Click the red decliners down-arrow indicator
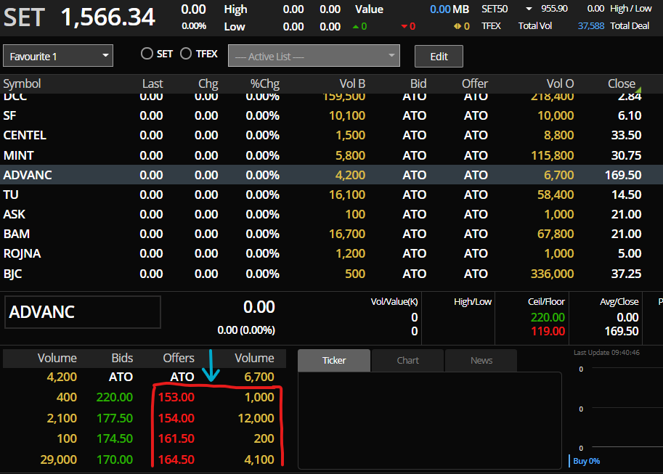Screen dimensions: 663x474 click(404, 27)
